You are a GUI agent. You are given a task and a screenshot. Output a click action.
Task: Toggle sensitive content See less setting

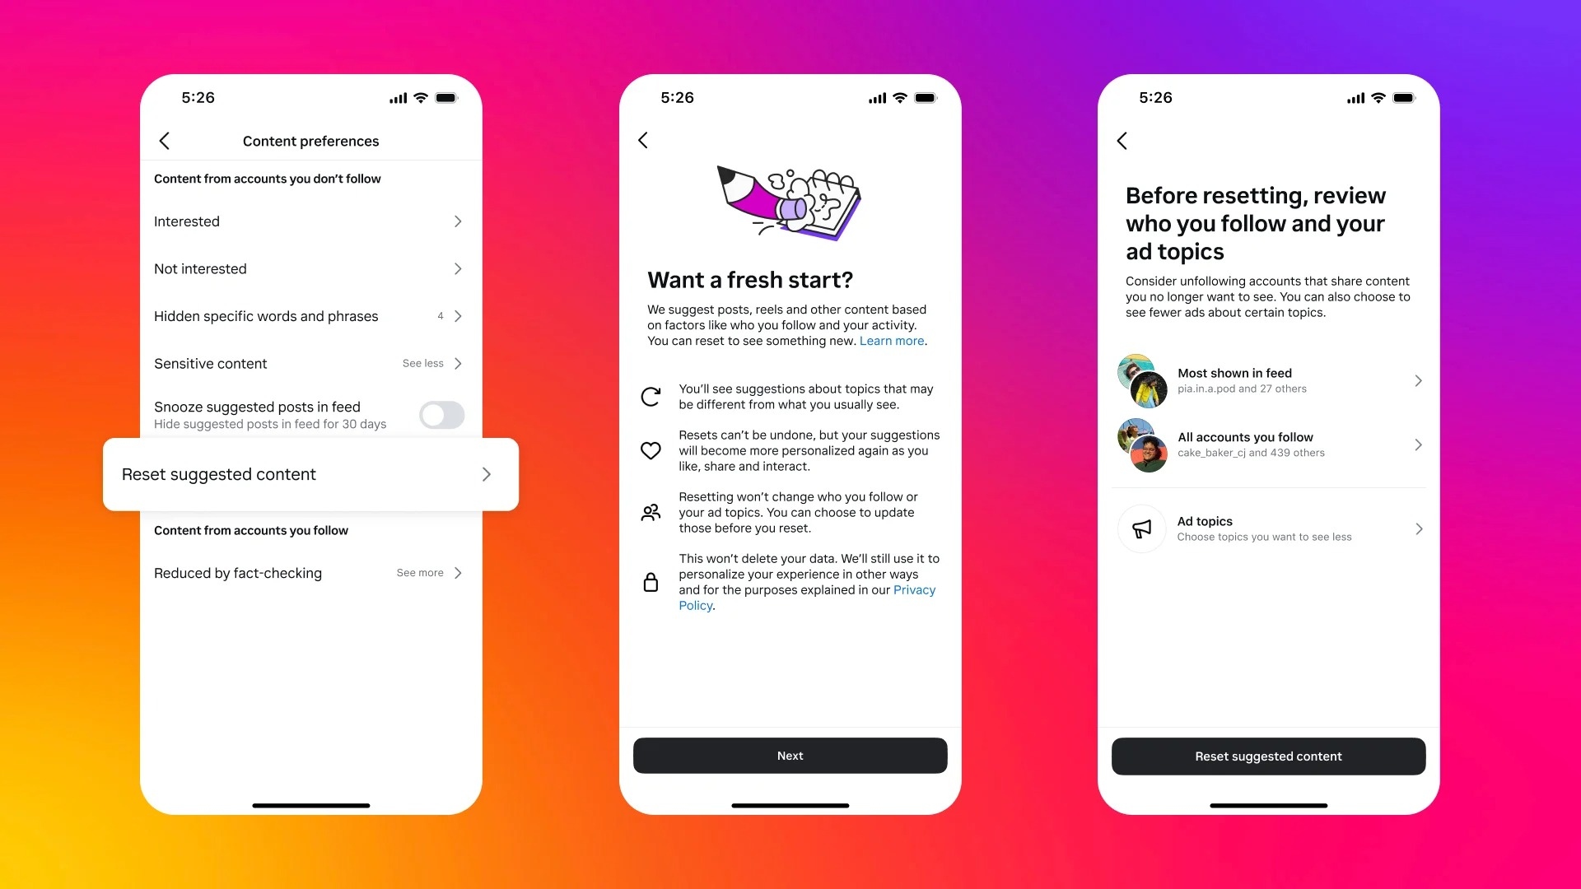[x=307, y=362]
